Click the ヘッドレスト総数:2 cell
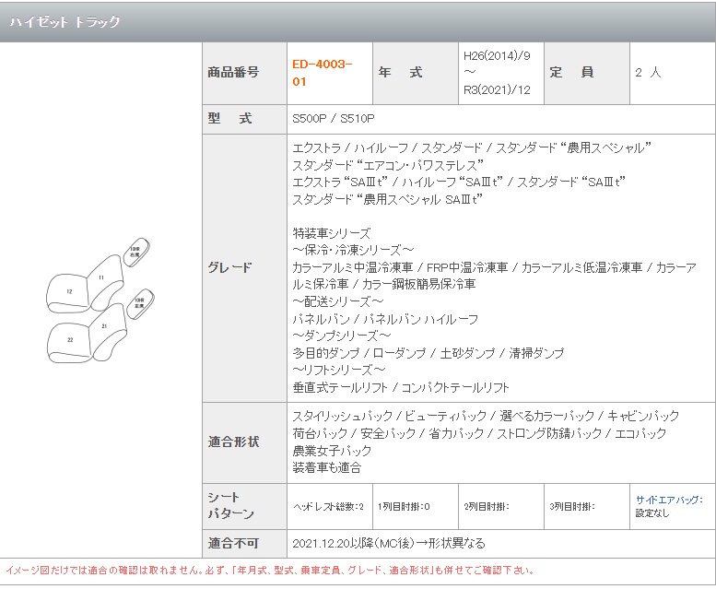 (329, 507)
